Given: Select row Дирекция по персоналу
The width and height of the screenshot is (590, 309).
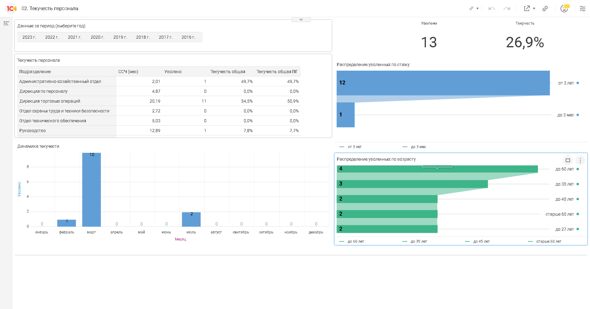Looking at the screenshot, I should pos(159,91).
